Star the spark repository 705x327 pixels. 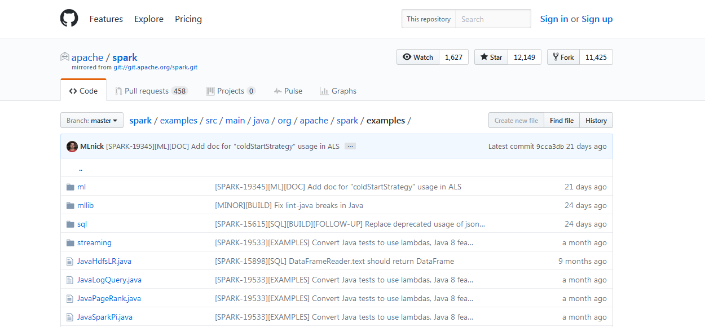(491, 57)
